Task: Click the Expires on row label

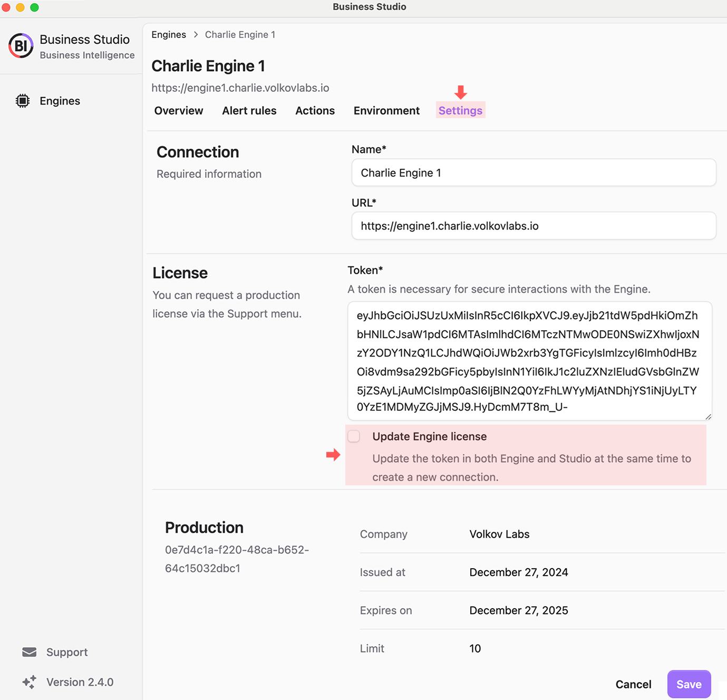Action: (386, 610)
